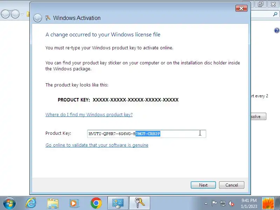This screenshot has height=210, width=280.
Task: Open Windows Media Player from taskbar
Action: coord(74,203)
